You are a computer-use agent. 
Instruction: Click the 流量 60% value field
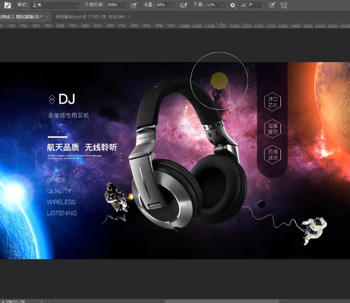pos(163,5)
